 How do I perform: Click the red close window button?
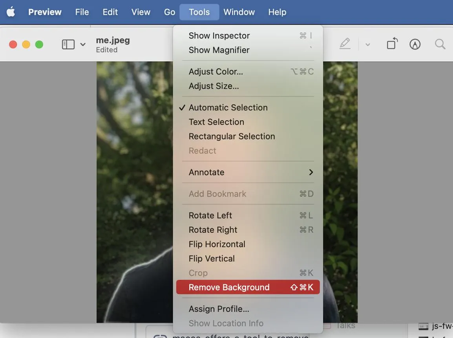click(13, 44)
